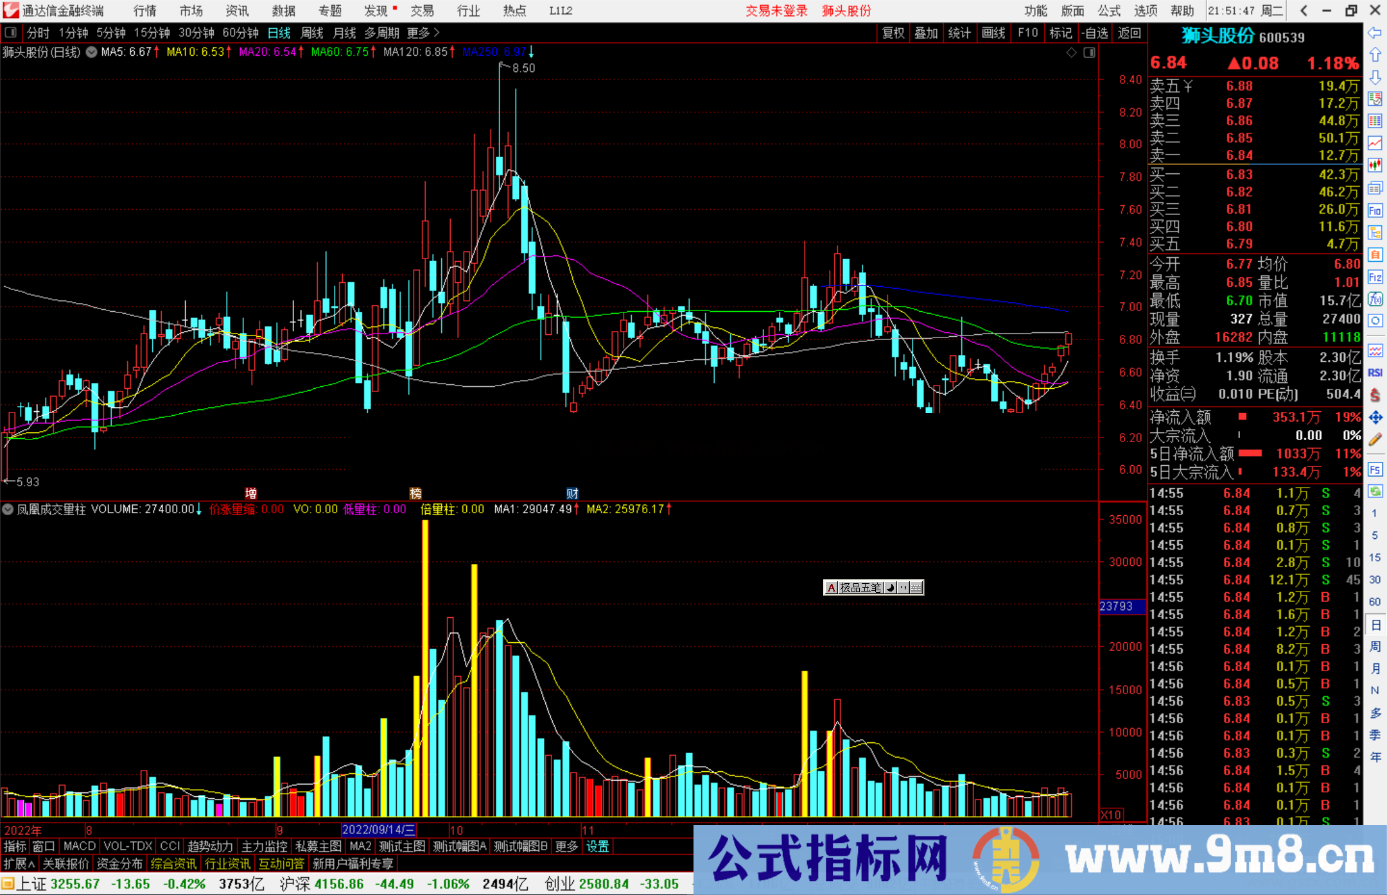
Task: Open the f(x) formula sidebar icon
Action: 1375,299
